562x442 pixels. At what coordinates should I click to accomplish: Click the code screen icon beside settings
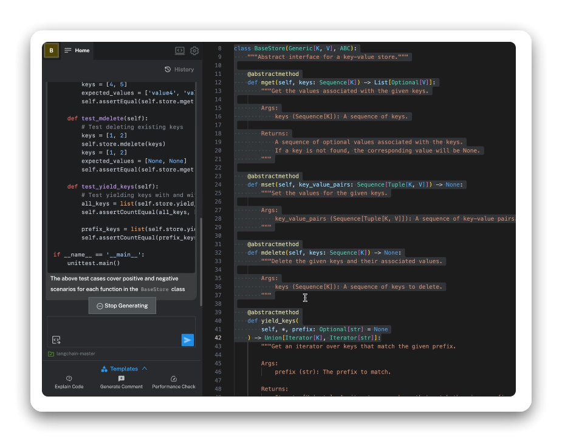click(x=180, y=51)
